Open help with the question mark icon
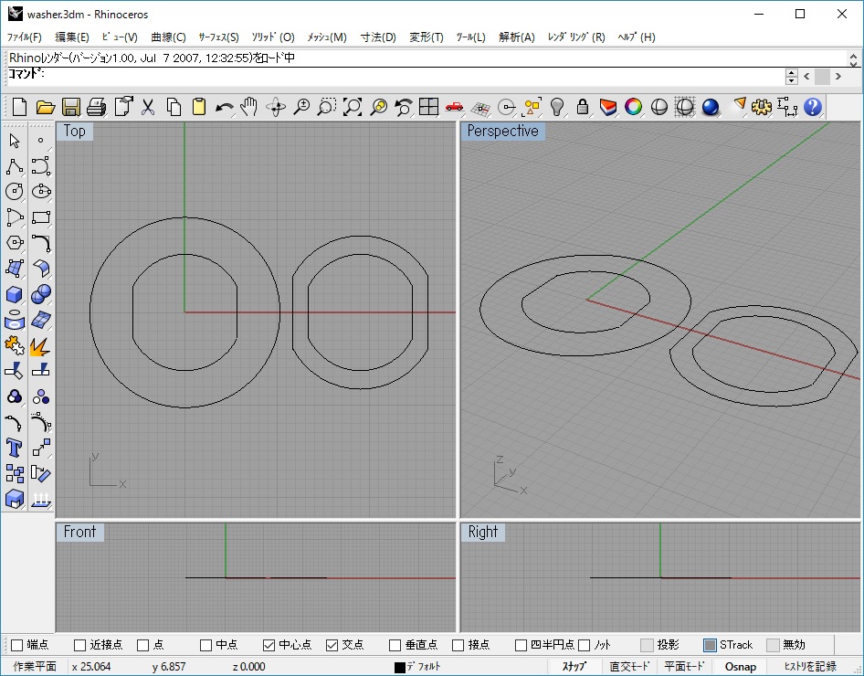 (813, 107)
